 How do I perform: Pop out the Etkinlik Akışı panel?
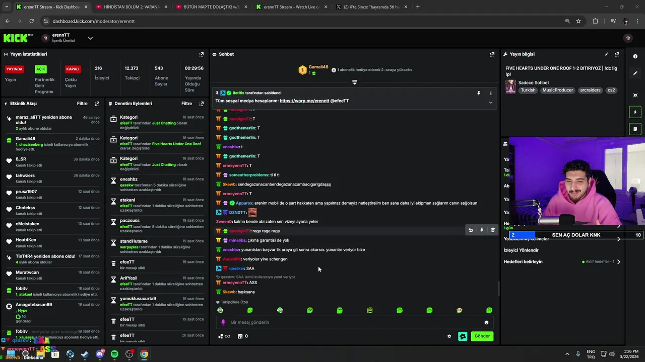pos(97,104)
